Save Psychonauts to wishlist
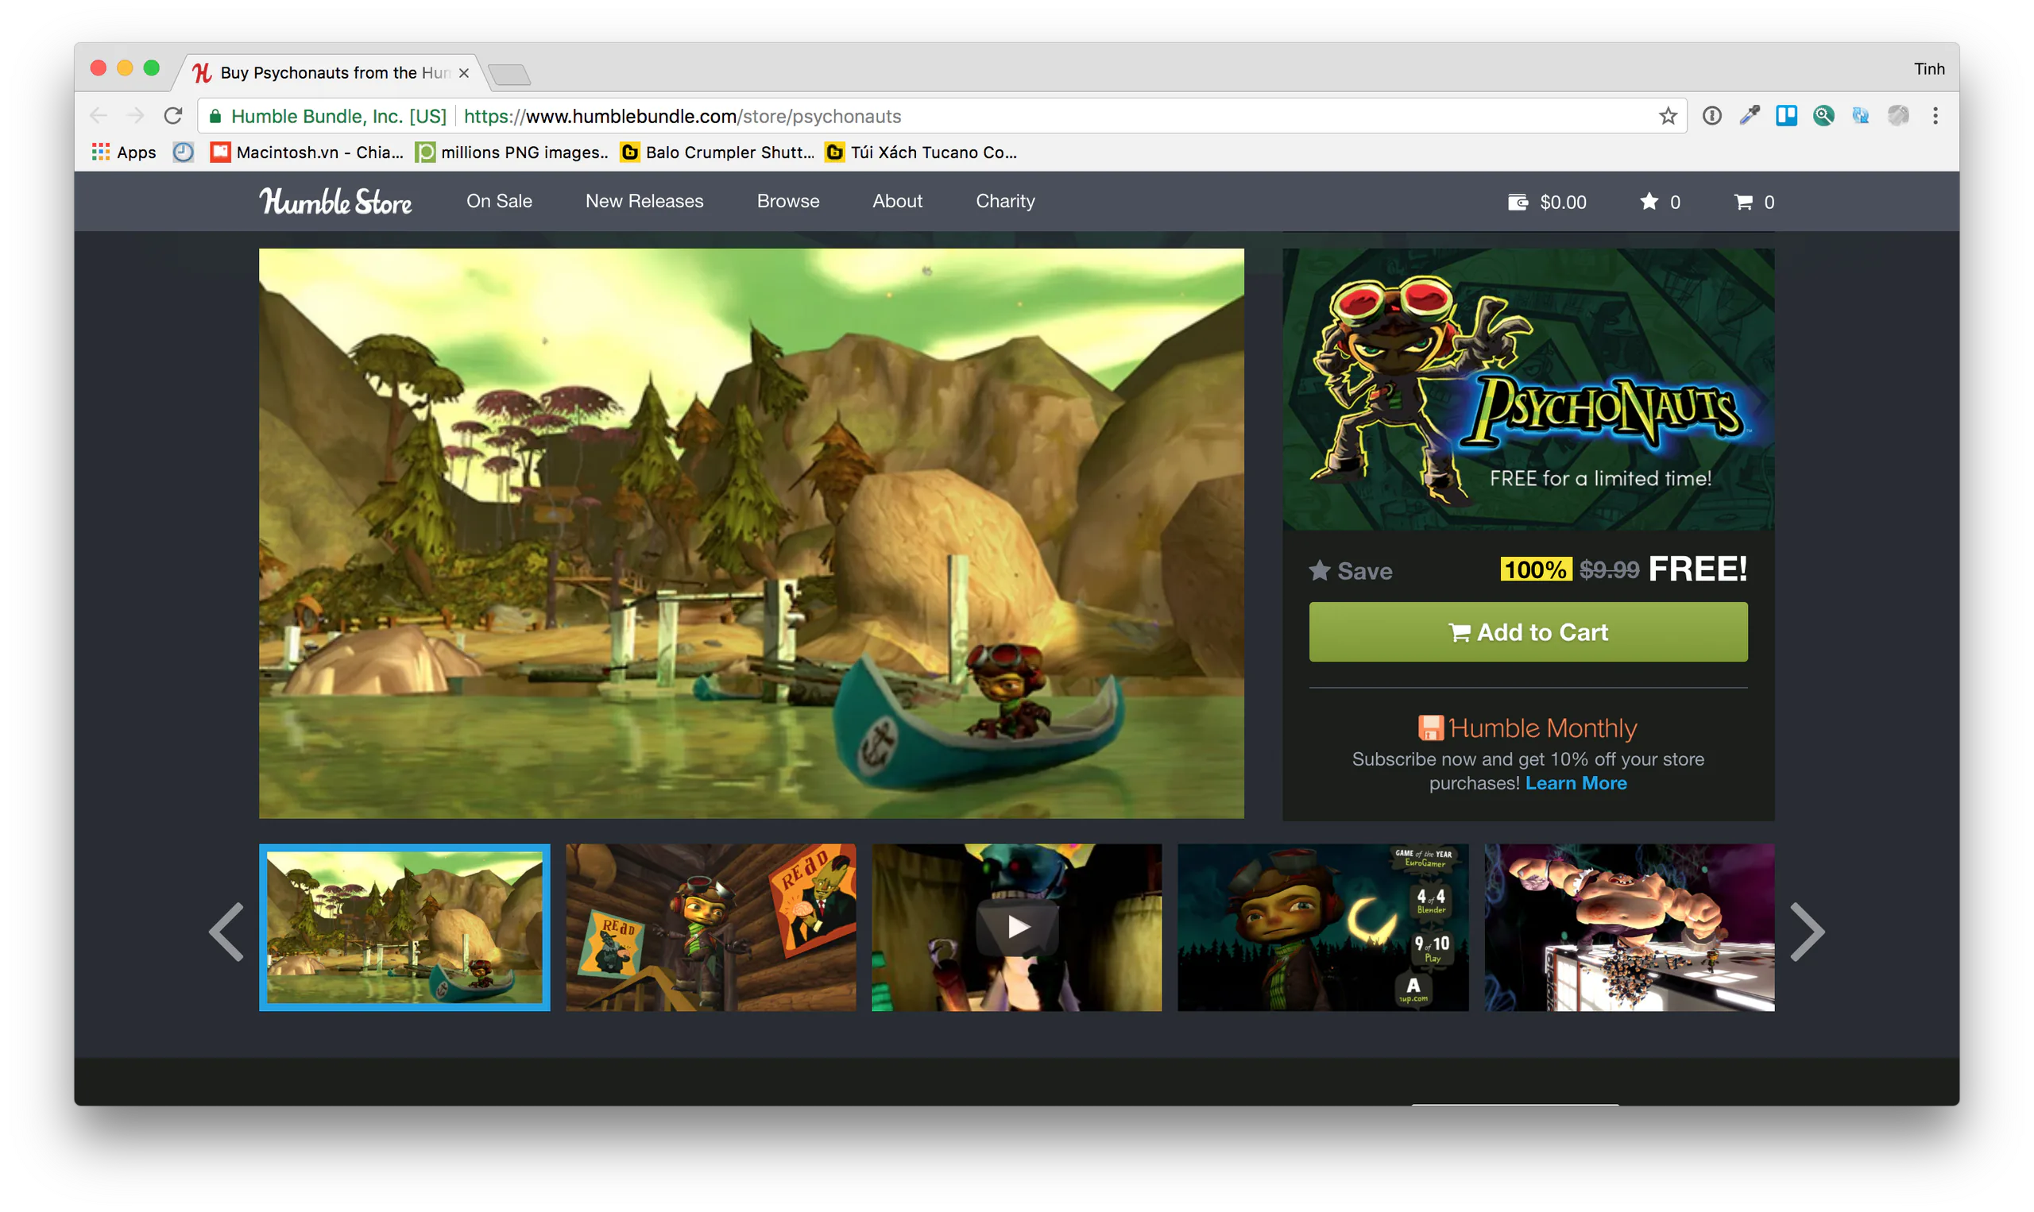This screenshot has height=1212, width=2034. [1350, 571]
